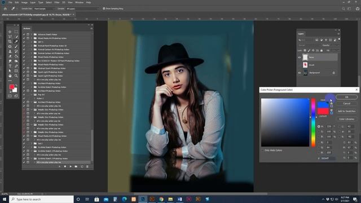The height and width of the screenshot is (203, 361).
Task: Expand the Action 1 item
Action: coord(34,98)
